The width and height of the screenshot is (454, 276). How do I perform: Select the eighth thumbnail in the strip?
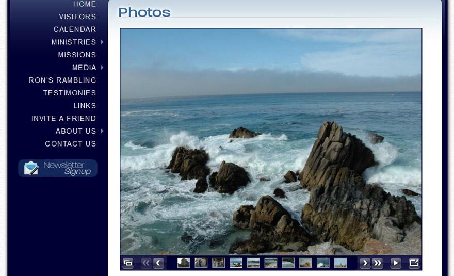point(305,263)
